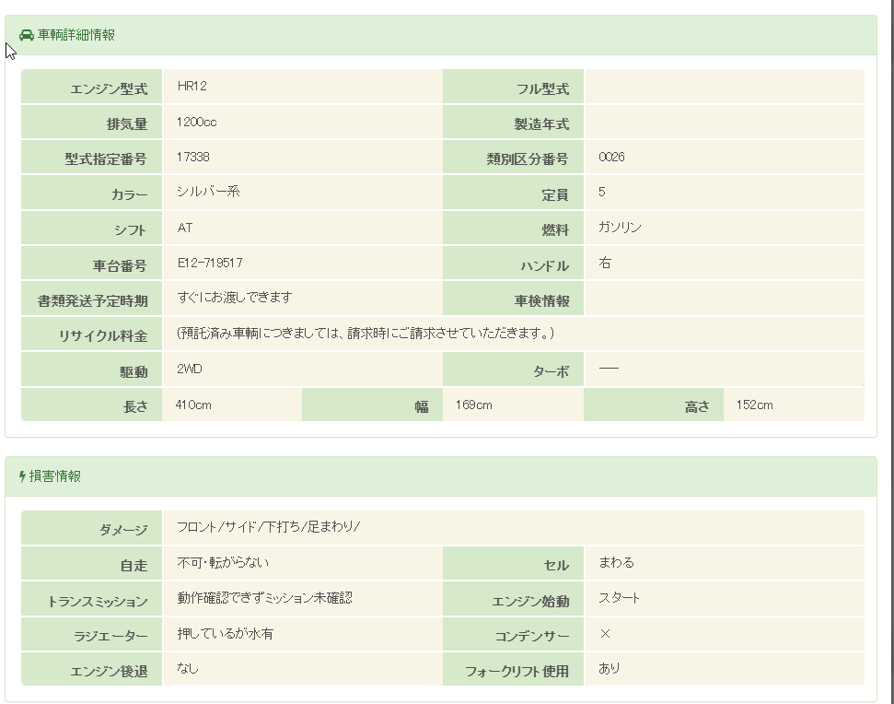Viewport: 894px width, 704px height.
Task: Click the engine model value HR12
Action: tap(191, 87)
